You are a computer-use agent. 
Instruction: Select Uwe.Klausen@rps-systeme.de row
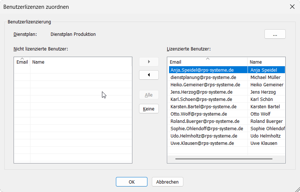pos(227,143)
